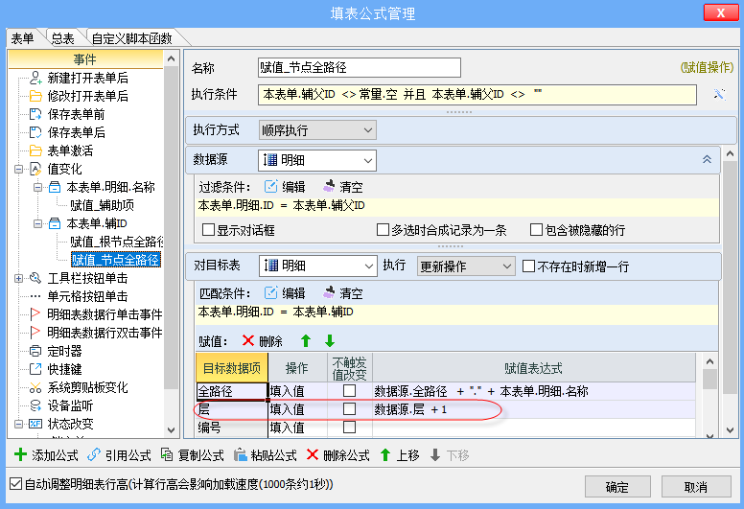The width and height of the screenshot is (744, 509).
Task: Click the 执行条件 expression field
Action: 477,94
